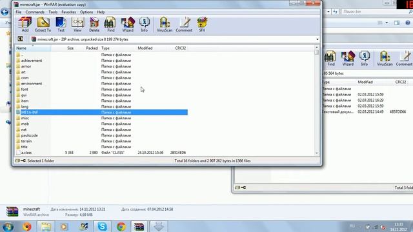Image resolution: width=413 pixels, height=232 pixels.
Task: Launch the Wizard in front window
Action: point(128,24)
